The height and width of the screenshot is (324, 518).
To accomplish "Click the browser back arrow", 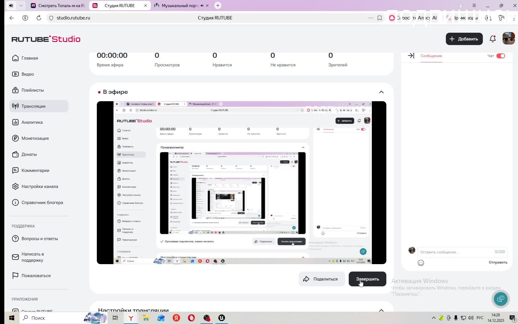I will tap(12, 18).
